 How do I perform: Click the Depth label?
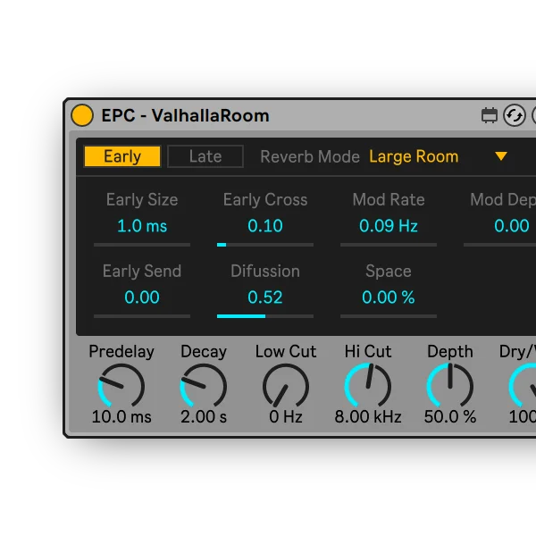point(450,351)
